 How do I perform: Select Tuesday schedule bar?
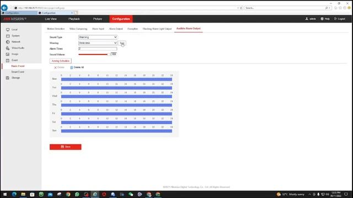[116, 88]
